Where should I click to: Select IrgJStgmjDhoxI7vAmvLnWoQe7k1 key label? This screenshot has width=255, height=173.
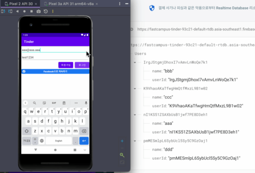click(x=175, y=62)
